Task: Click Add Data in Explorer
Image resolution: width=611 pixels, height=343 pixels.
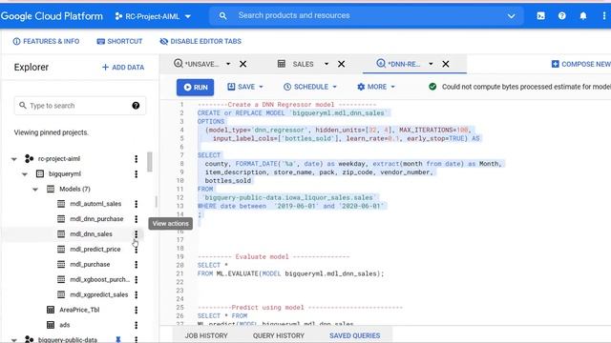Action: pos(123,68)
